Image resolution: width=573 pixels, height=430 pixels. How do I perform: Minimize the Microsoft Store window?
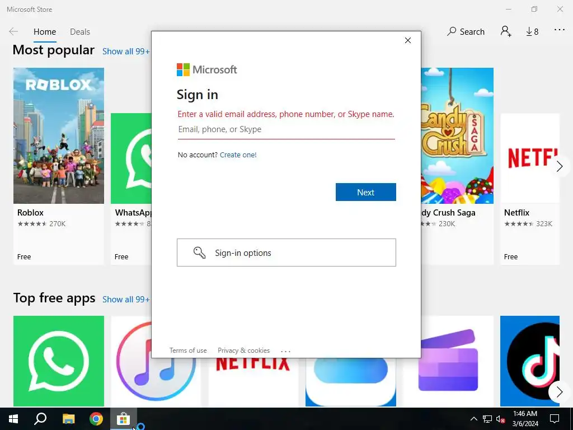point(509,9)
